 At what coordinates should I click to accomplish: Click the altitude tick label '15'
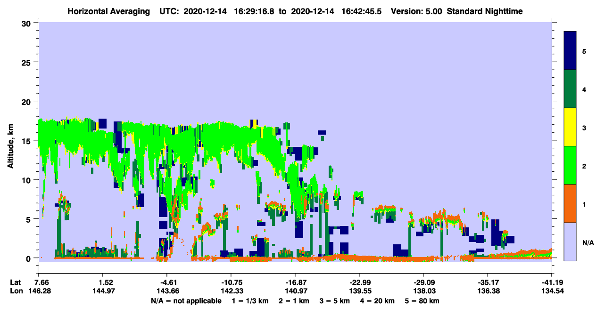(27, 140)
